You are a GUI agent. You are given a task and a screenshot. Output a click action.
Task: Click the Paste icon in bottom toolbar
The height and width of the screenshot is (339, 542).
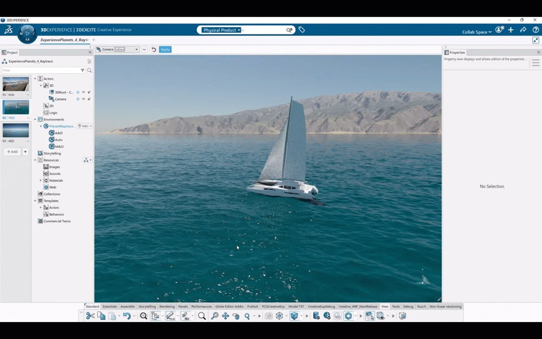click(112, 316)
